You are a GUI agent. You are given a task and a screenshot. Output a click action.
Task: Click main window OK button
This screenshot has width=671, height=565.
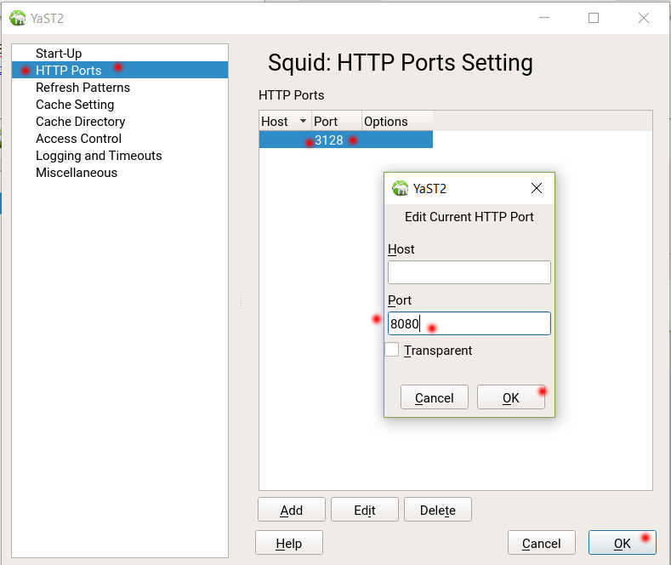tap(623, 543)
